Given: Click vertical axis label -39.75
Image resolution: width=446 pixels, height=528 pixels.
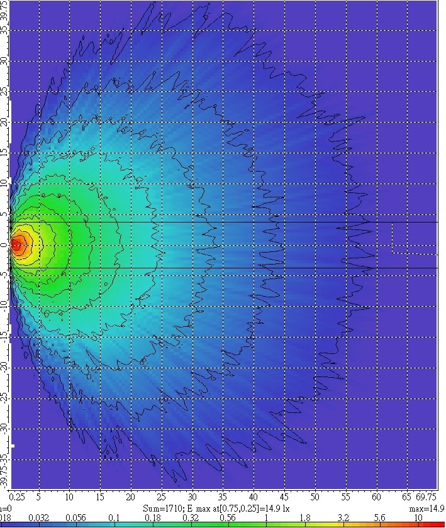Looking at the screenshot, I should [4, 477].
